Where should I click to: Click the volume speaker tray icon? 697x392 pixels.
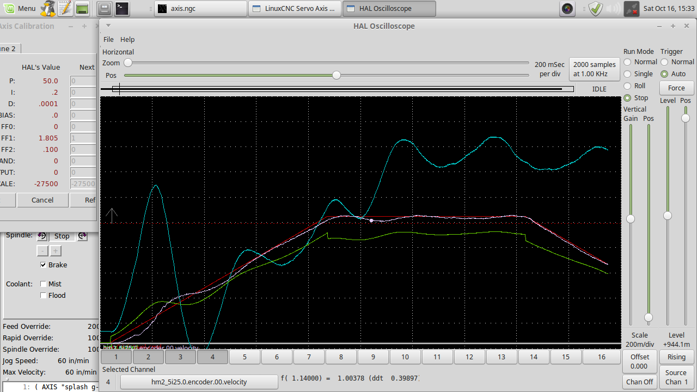pyautogui.click(x=613, y=8)
